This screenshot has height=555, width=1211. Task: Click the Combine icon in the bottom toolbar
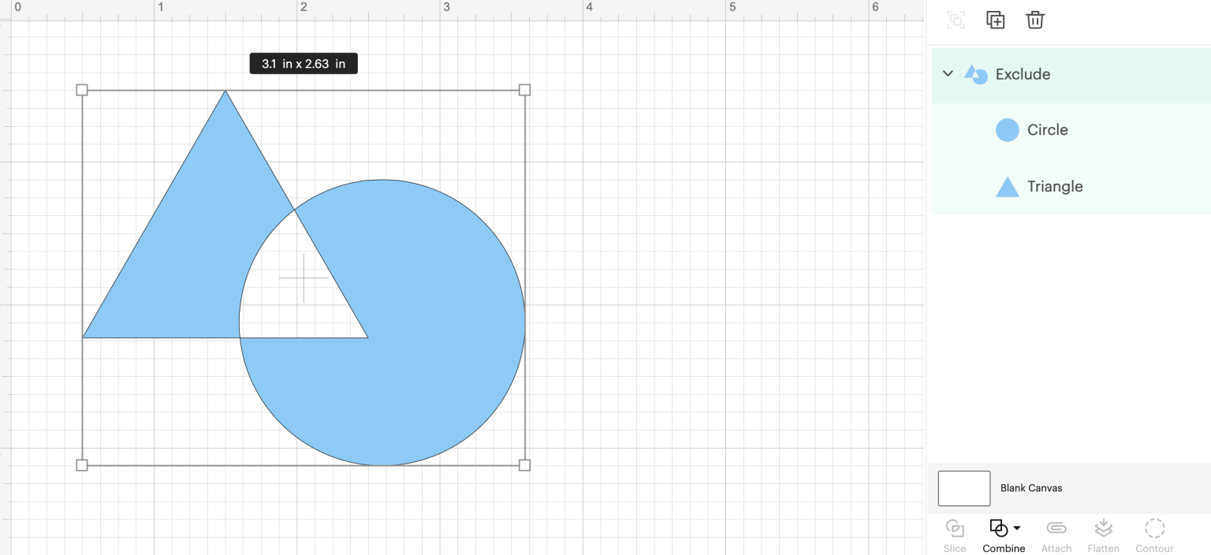998,528
